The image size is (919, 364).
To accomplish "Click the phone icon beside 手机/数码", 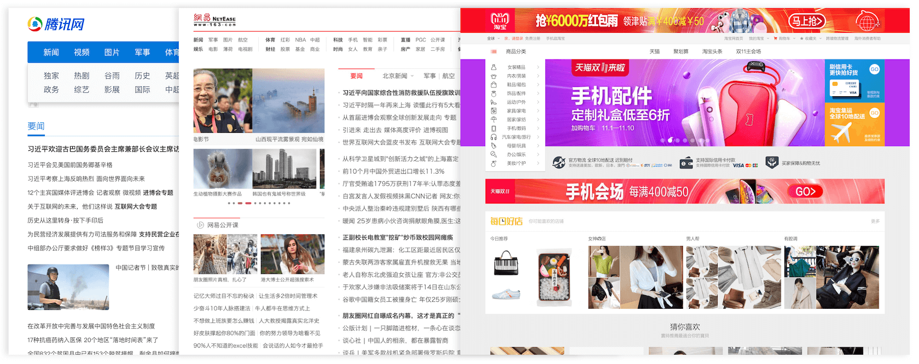I will coord(493,128).
